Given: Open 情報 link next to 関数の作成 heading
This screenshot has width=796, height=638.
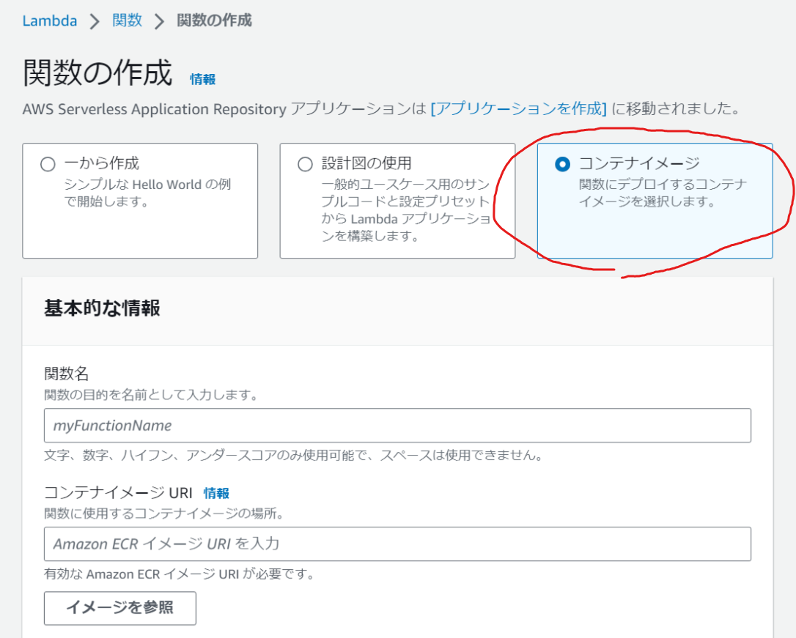Looking at the screenshot, I should [x=202, y=79].
